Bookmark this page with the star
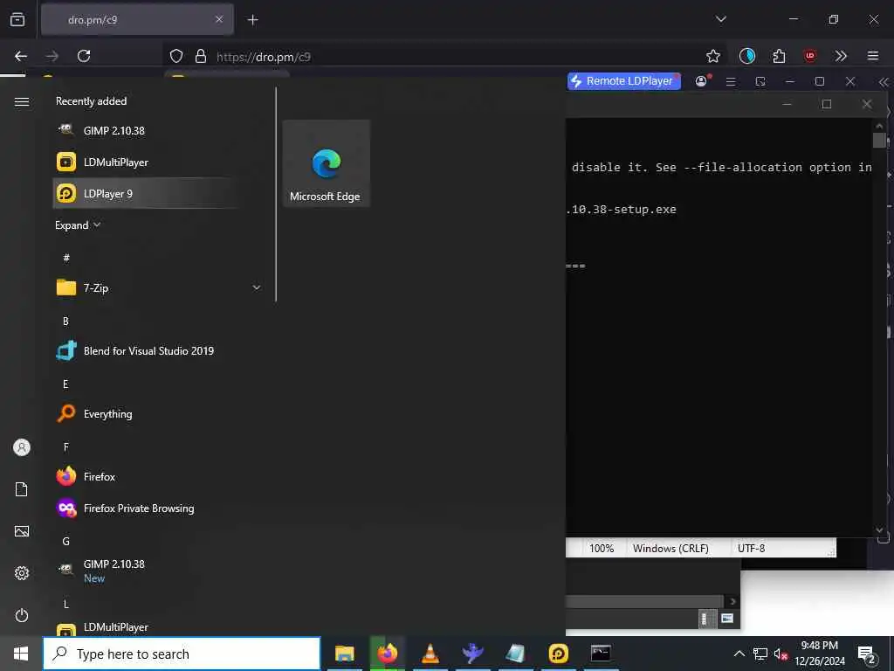This screenshot has width=894, height=671. tap(712, 56)
